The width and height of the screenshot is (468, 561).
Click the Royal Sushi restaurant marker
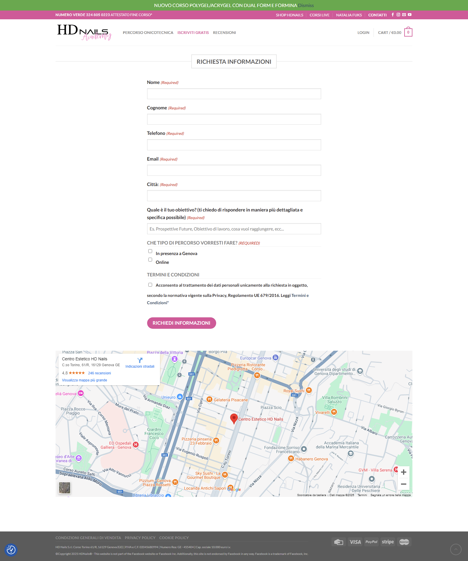tap(309, 390)
